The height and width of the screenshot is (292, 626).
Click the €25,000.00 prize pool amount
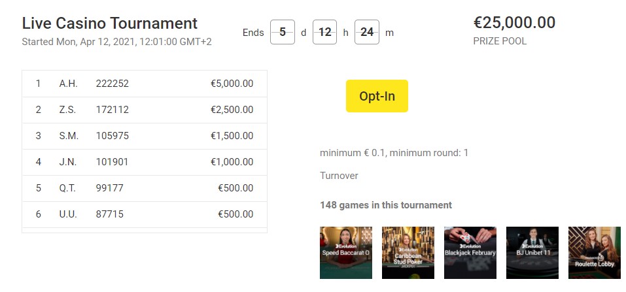point(514,23)
